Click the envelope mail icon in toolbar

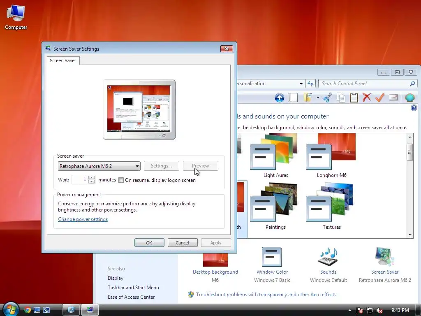click(x=393, y=97)
